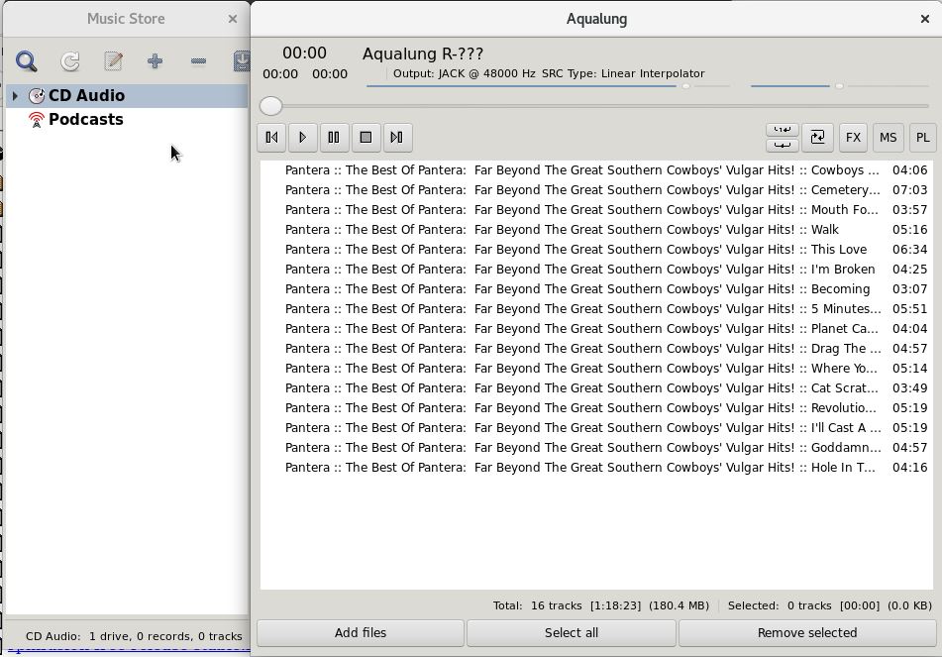The image size is (942, 657).
Task: Click the seek position slider handle
Action: [x=270, y=106]
